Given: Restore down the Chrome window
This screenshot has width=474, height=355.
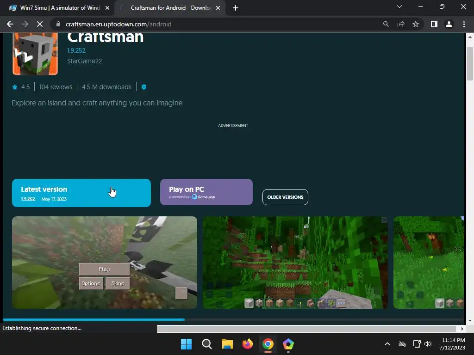Looking at the screenshot, I should click(x=442, y=6).
